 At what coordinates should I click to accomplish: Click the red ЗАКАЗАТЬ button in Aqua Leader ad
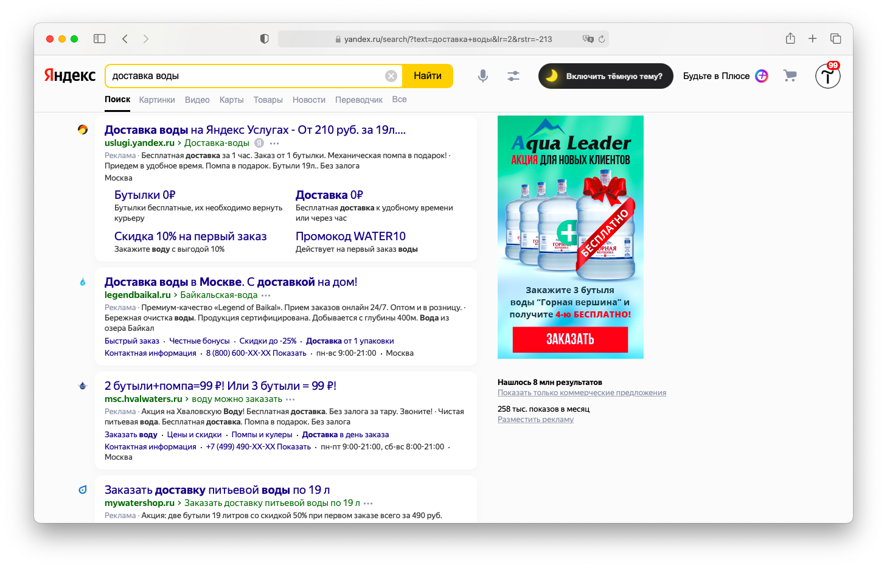pos(570,339)
